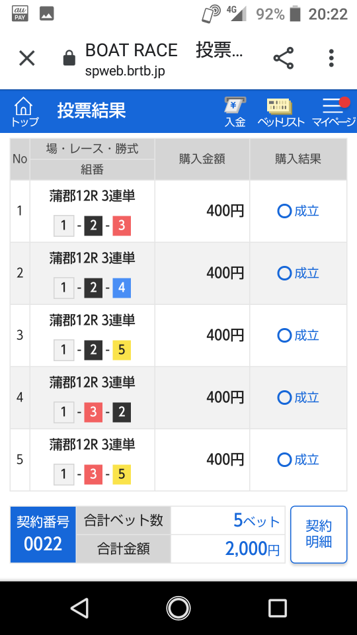Tap the au PAY notification icon
The height and width of the screenshot is (635, 357).
tap(20, 14)
